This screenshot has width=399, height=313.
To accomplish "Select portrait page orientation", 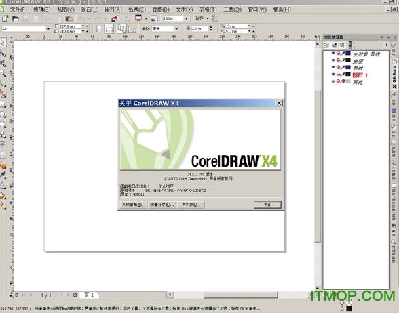I will coord(99,29).
